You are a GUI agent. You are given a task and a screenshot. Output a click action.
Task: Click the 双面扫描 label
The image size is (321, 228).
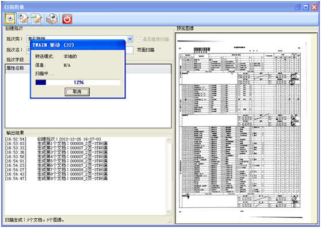[146, 50]
